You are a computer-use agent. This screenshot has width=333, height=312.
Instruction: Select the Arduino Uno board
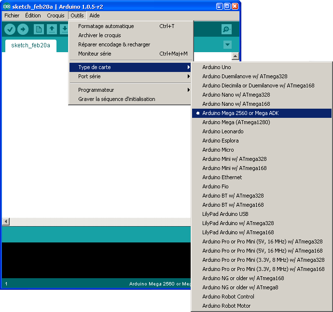click(262, 67)
